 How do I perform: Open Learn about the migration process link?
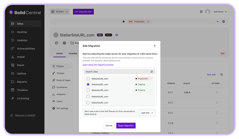(x=98, y=65)
